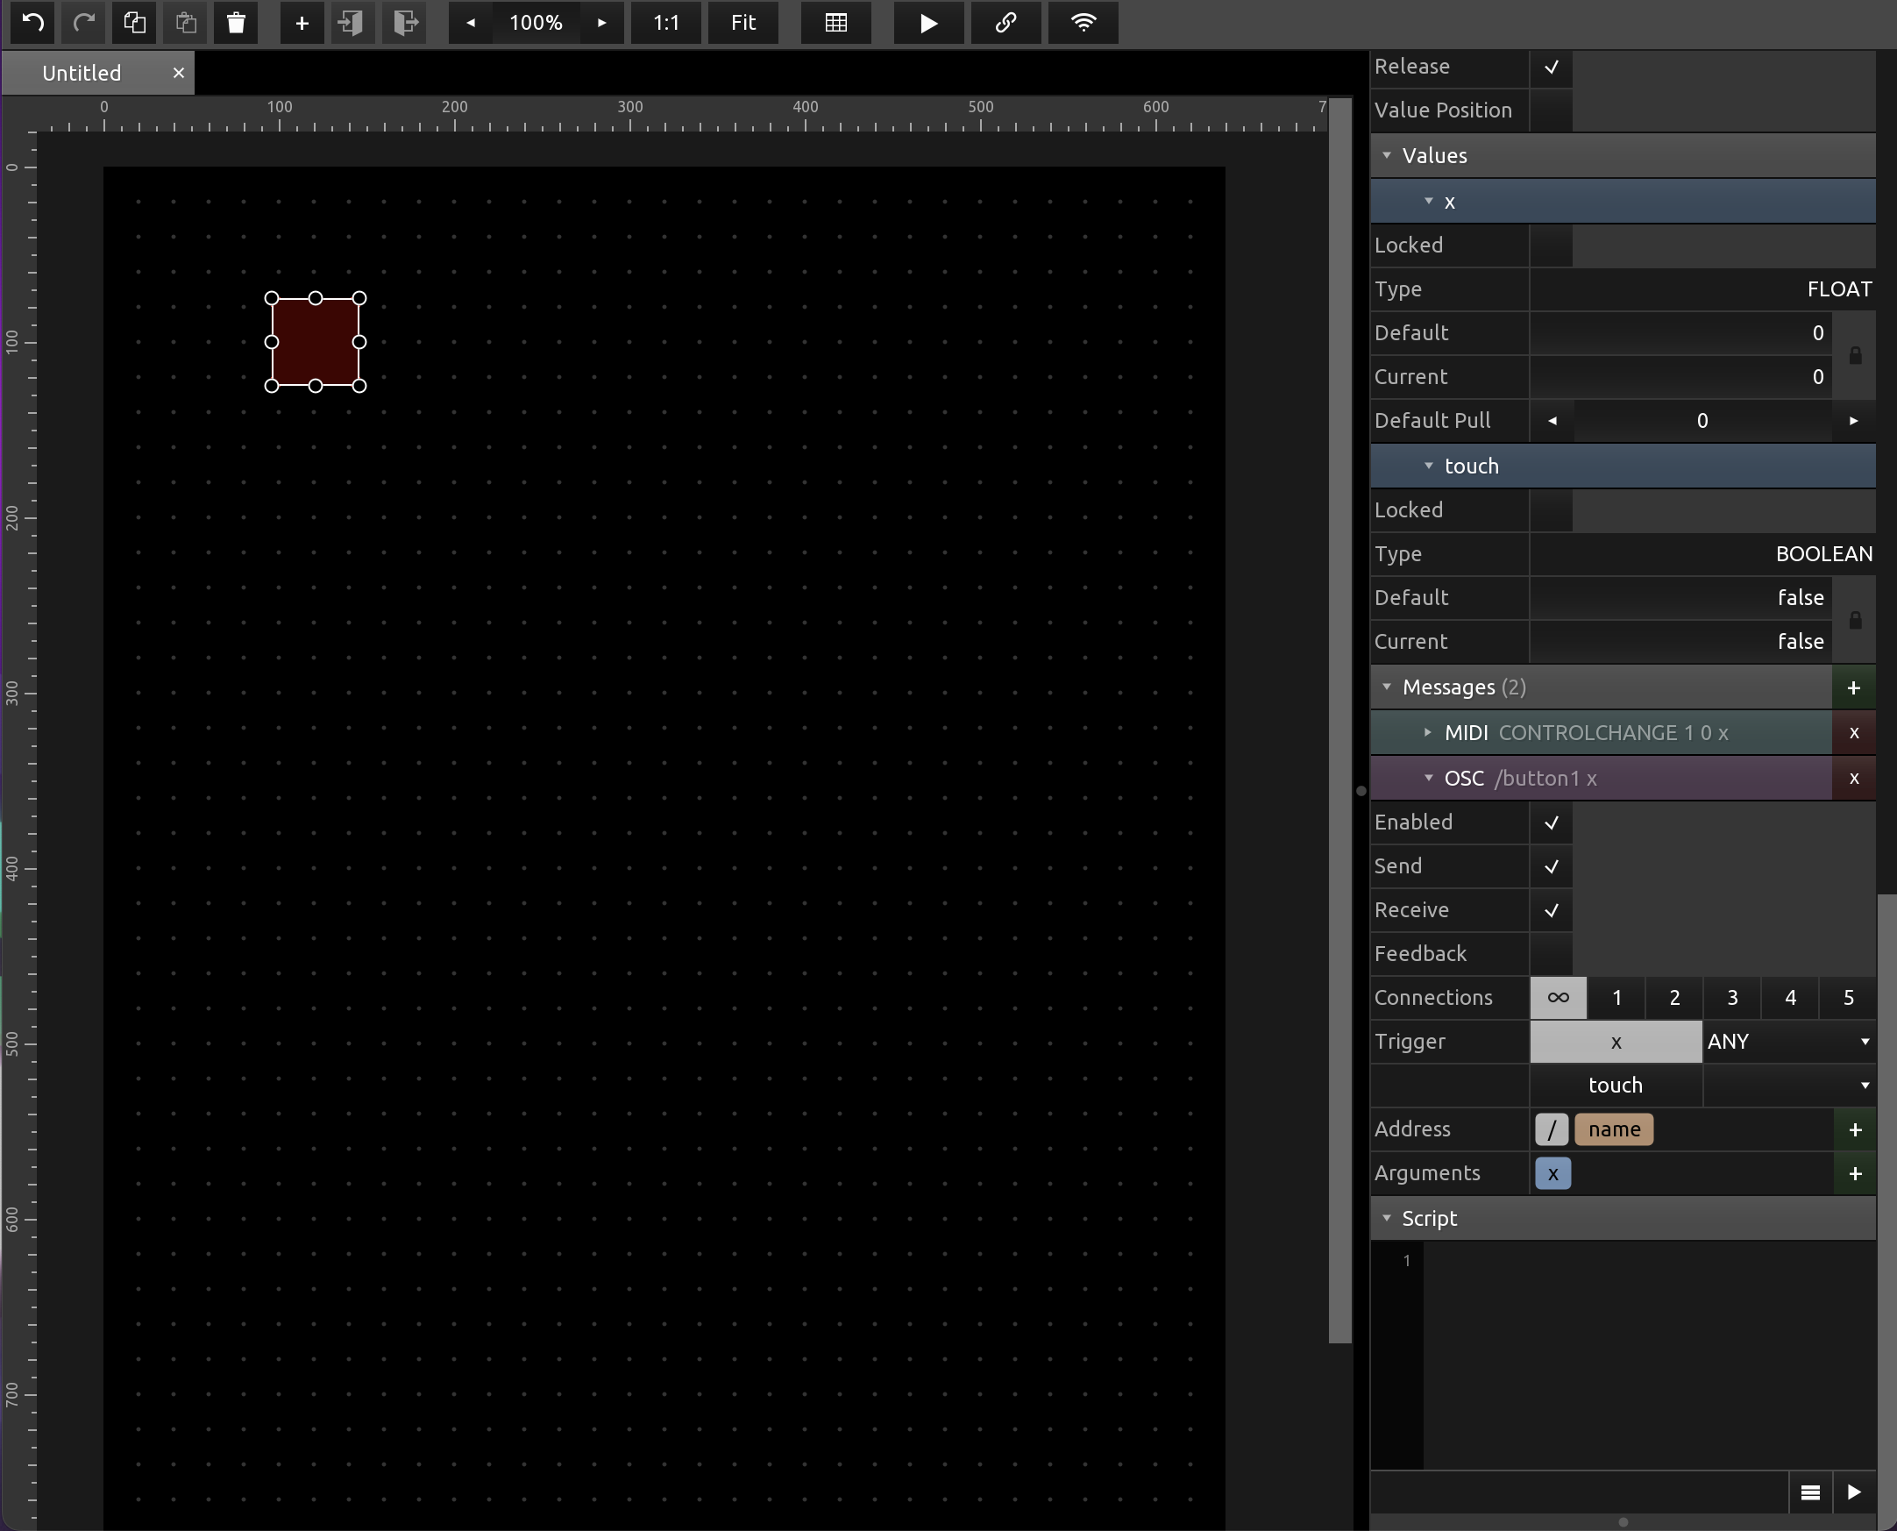1897x1531 pixels.
Task: Switch to the Untitled document tab
Action: (82, 73)
